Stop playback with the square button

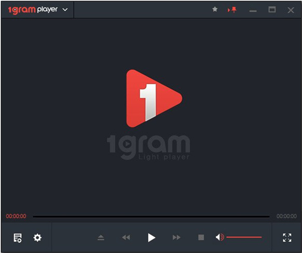click(201, 237)
